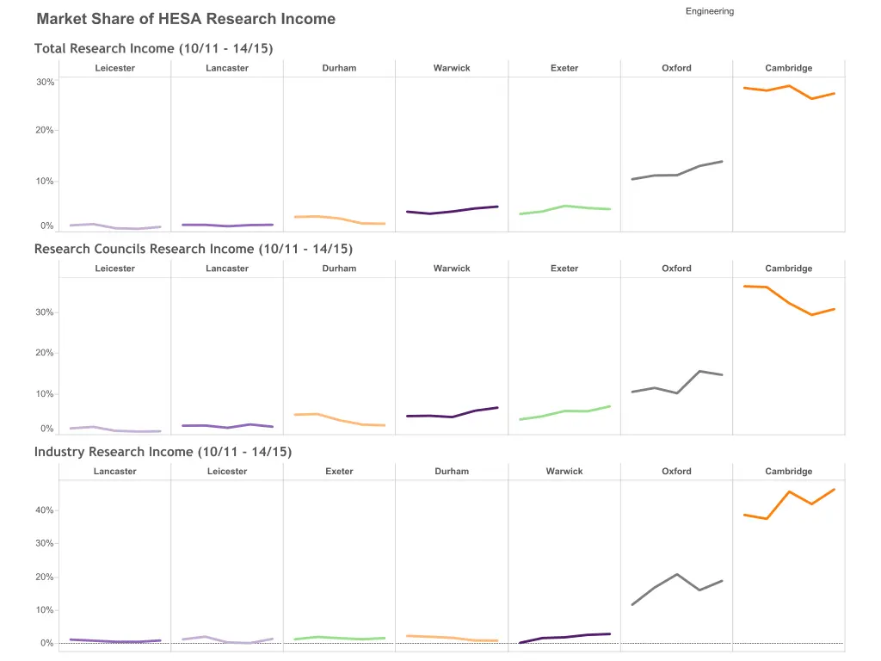Select the Research Councils Research Income heading
The height and width of the screenshot is (661, 881).
pos(193,249)
